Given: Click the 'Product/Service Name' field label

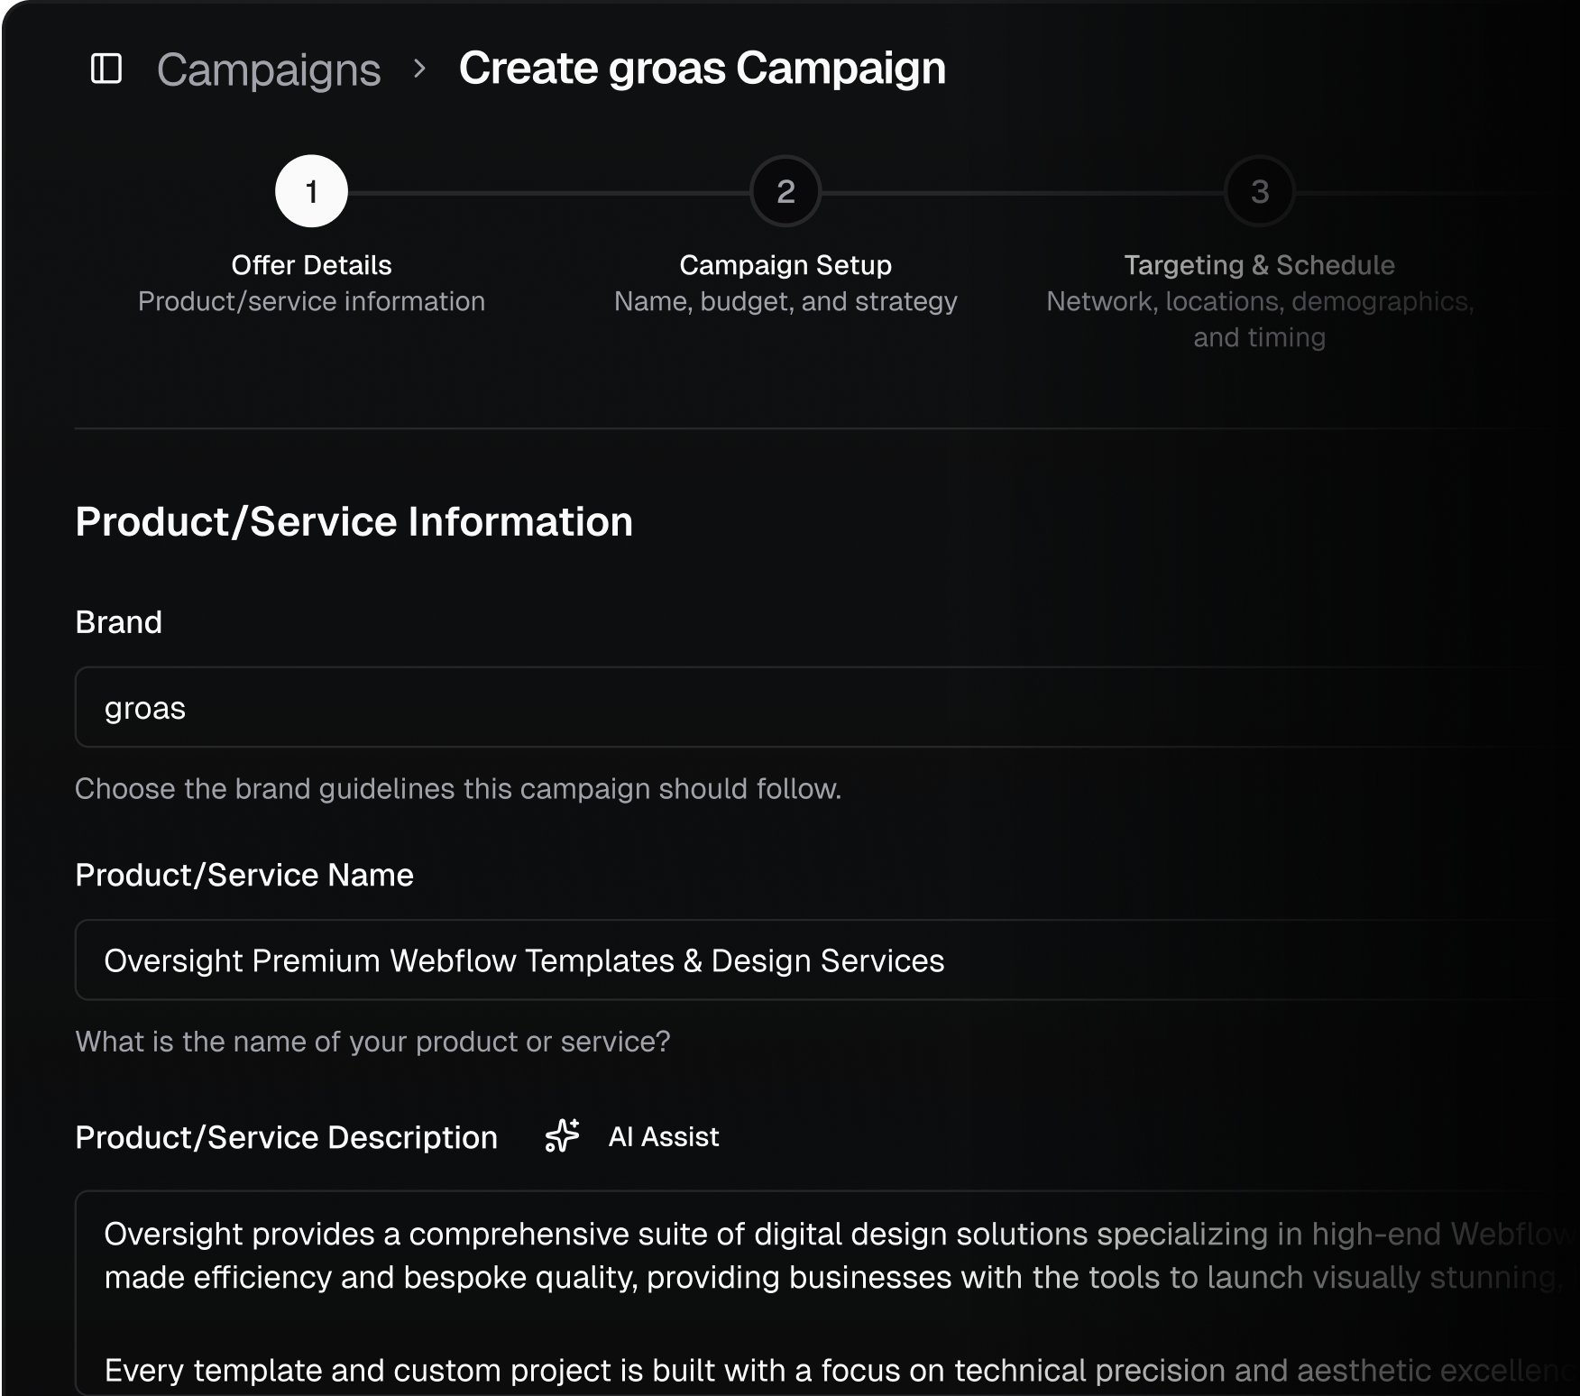Looking at the screenshot, I should [x=244, y=875].
